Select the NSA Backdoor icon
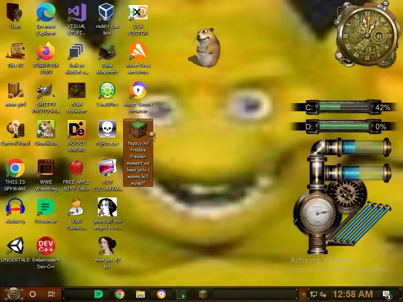The width and height of the screenshot is (403, 302). [x=77, y=98]
